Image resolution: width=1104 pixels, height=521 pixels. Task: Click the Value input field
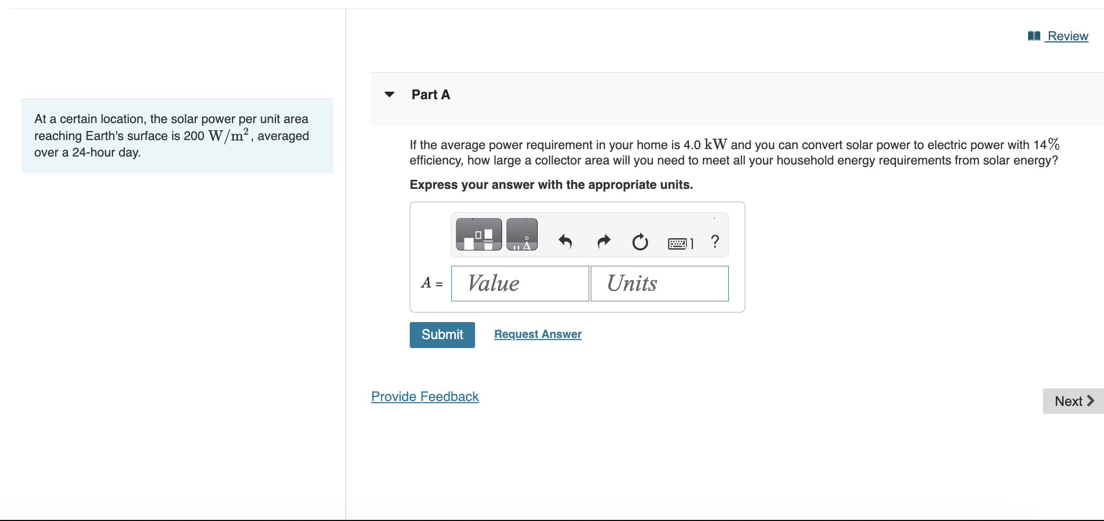520,283
